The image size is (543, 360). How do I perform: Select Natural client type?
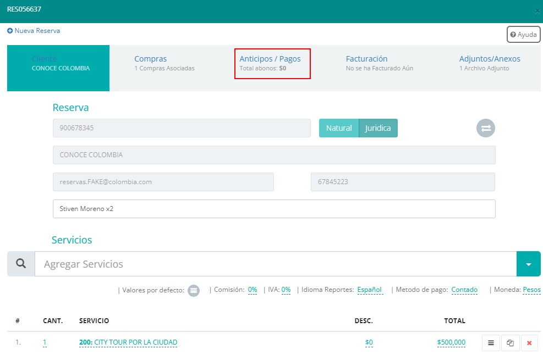coord(339,128)
